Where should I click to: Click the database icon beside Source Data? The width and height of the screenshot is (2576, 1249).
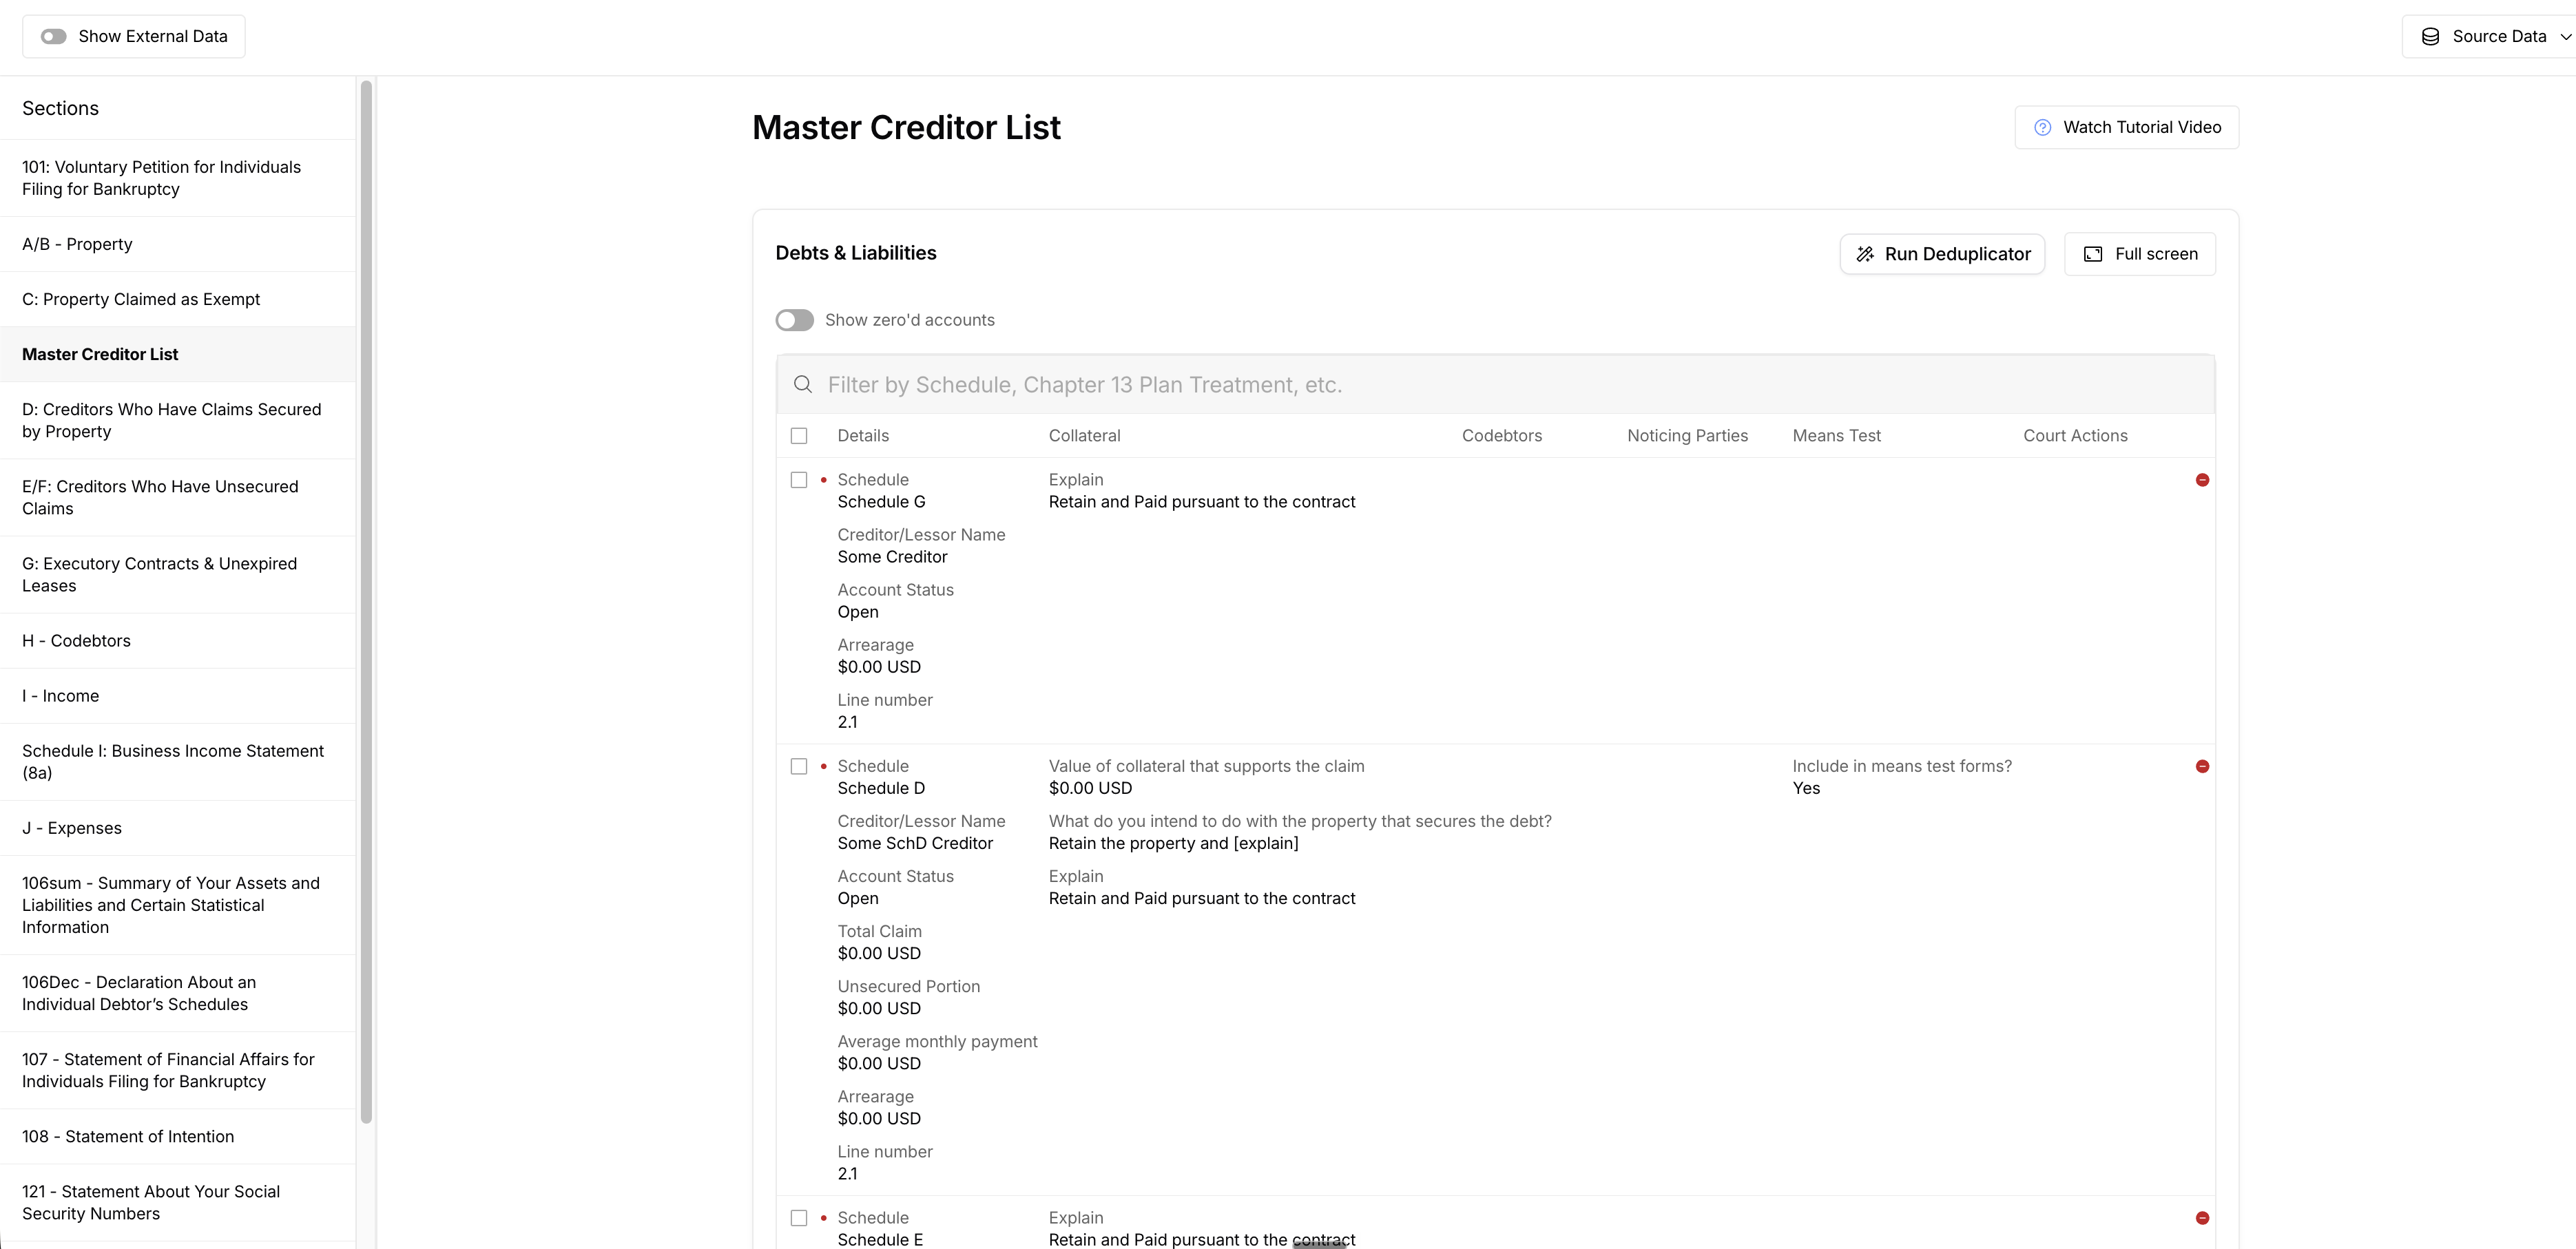2430,36
